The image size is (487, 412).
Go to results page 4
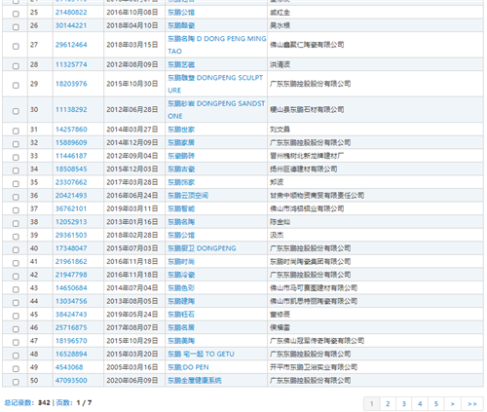[420, 403]
